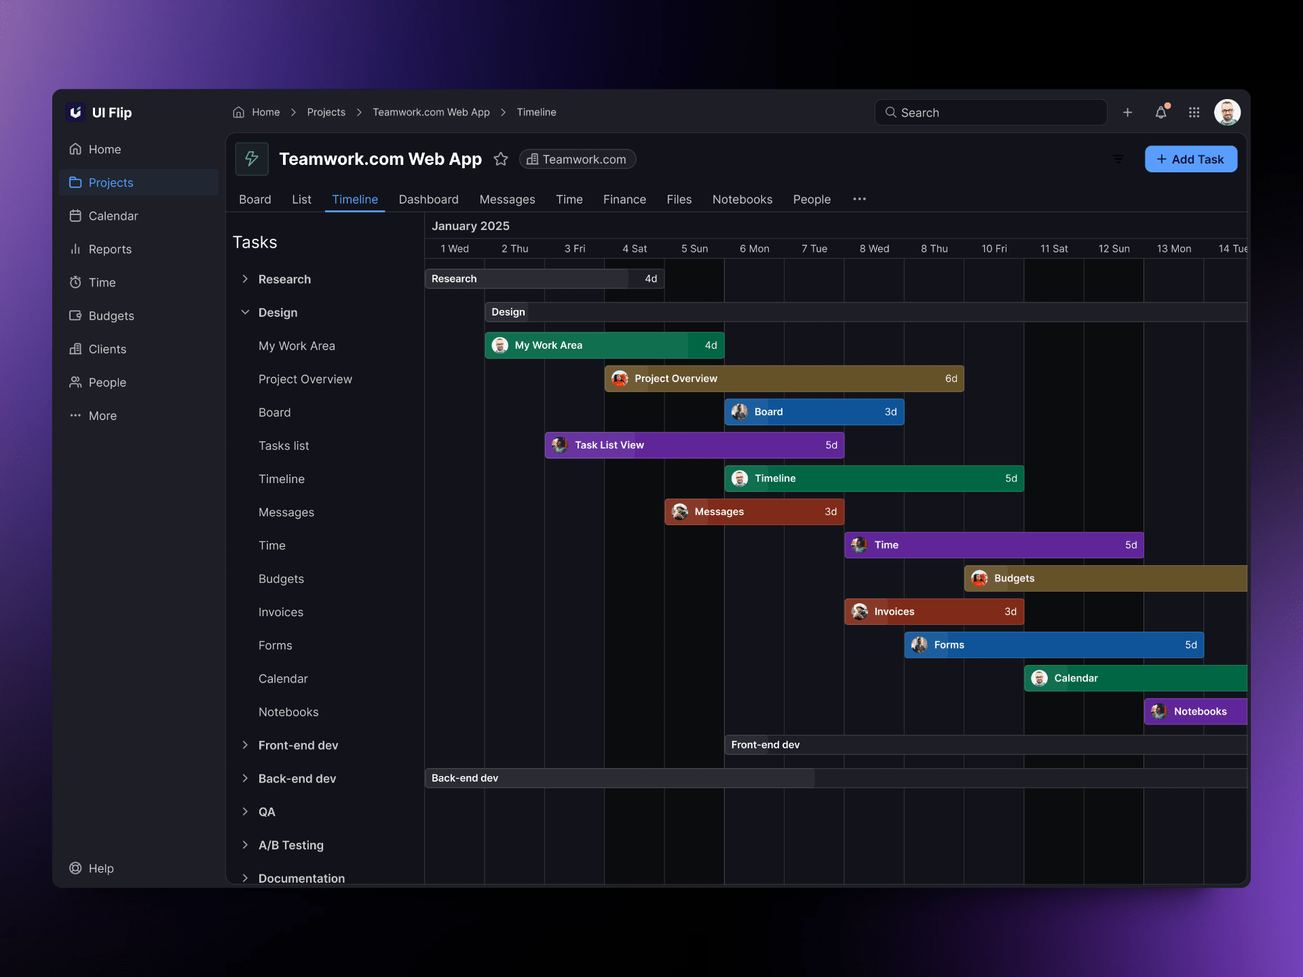Select the 13 Mon date header
The height and width of the screenshot is (977, 1303).
click(x=1173, y=249)
